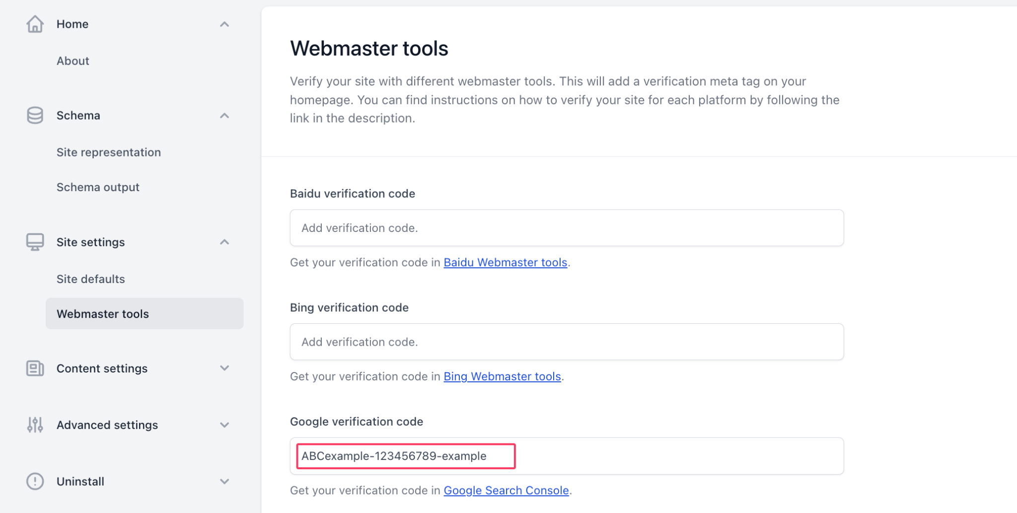The image size is (1017, 513).
Task: Select Site defaults in the sidebar
Action: 90,279
